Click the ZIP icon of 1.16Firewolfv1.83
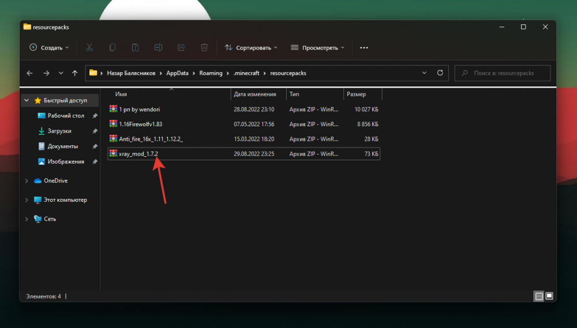 pyautogui.click(x=113, y=124)
